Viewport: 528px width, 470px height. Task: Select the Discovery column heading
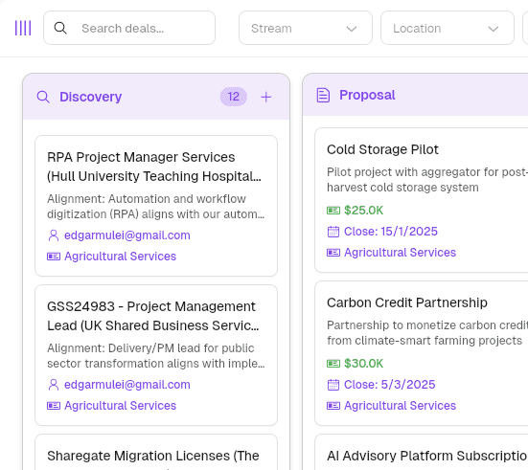91,97
